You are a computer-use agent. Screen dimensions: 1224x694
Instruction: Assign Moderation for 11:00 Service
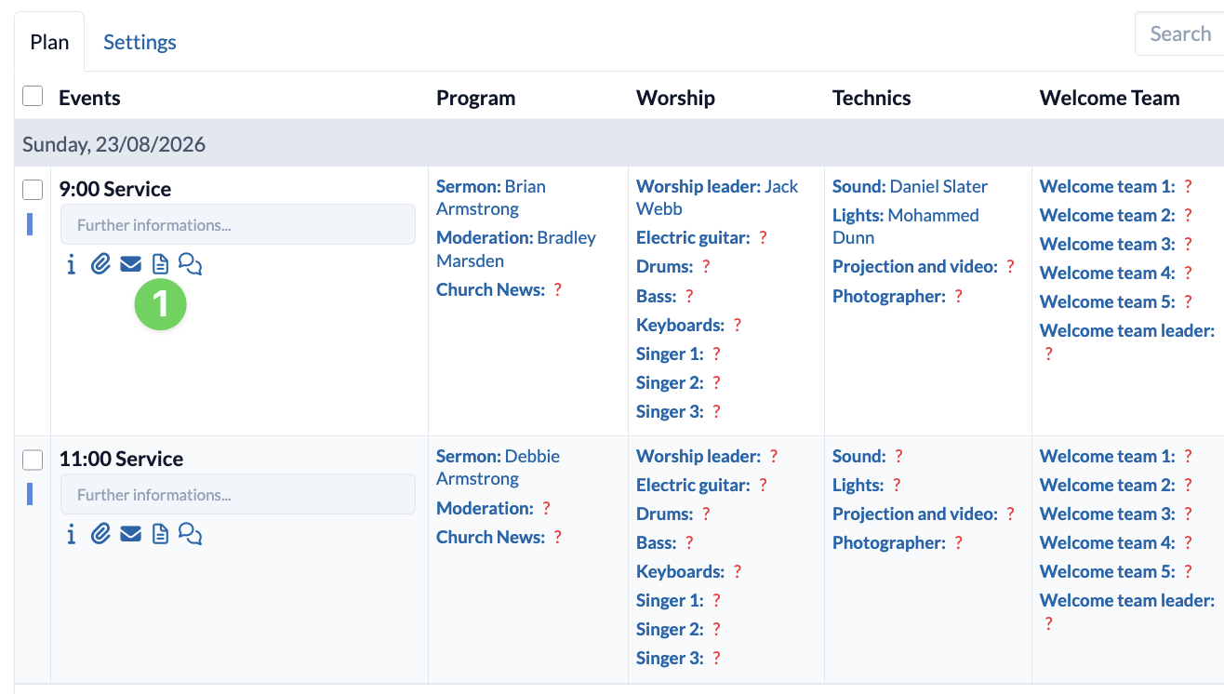pyautogui.click(x=494, y=508)
